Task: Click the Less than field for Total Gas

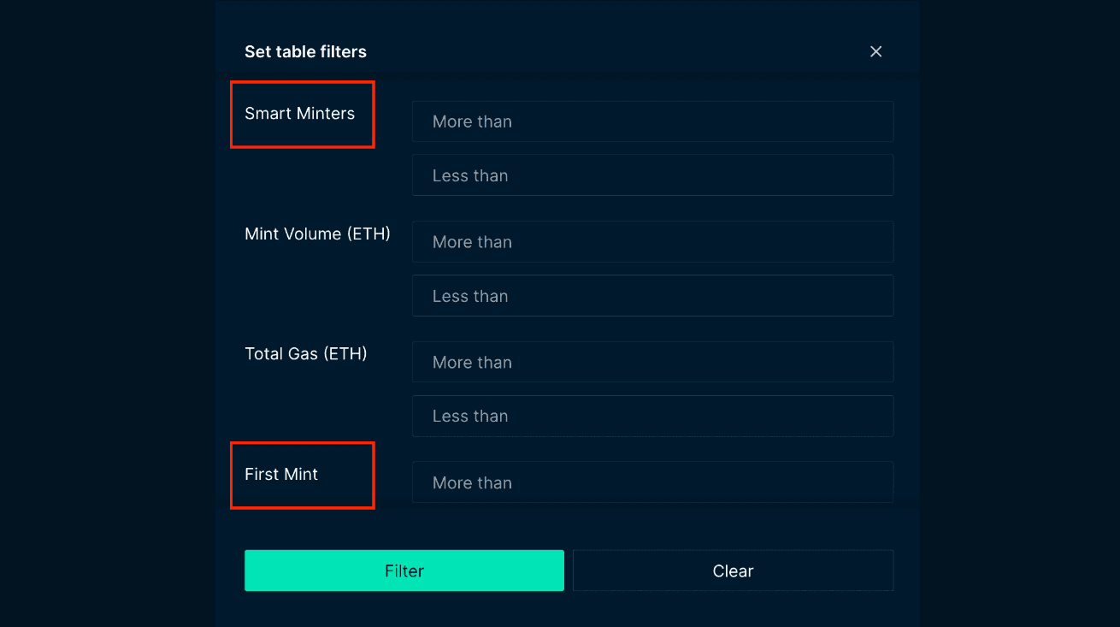Action: [652, 416]
